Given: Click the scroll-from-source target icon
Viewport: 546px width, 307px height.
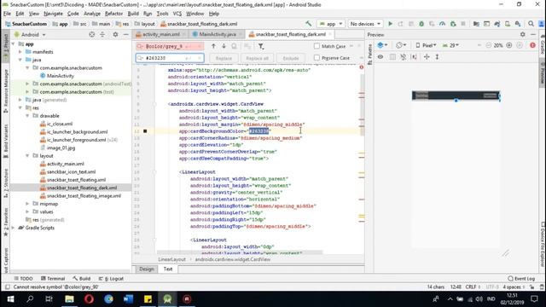Looking at the screenshot, I should click(x=92, y=34).
